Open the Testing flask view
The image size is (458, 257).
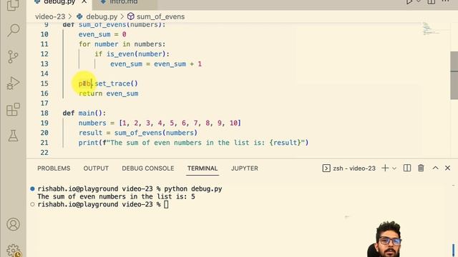tap(13, 136)
